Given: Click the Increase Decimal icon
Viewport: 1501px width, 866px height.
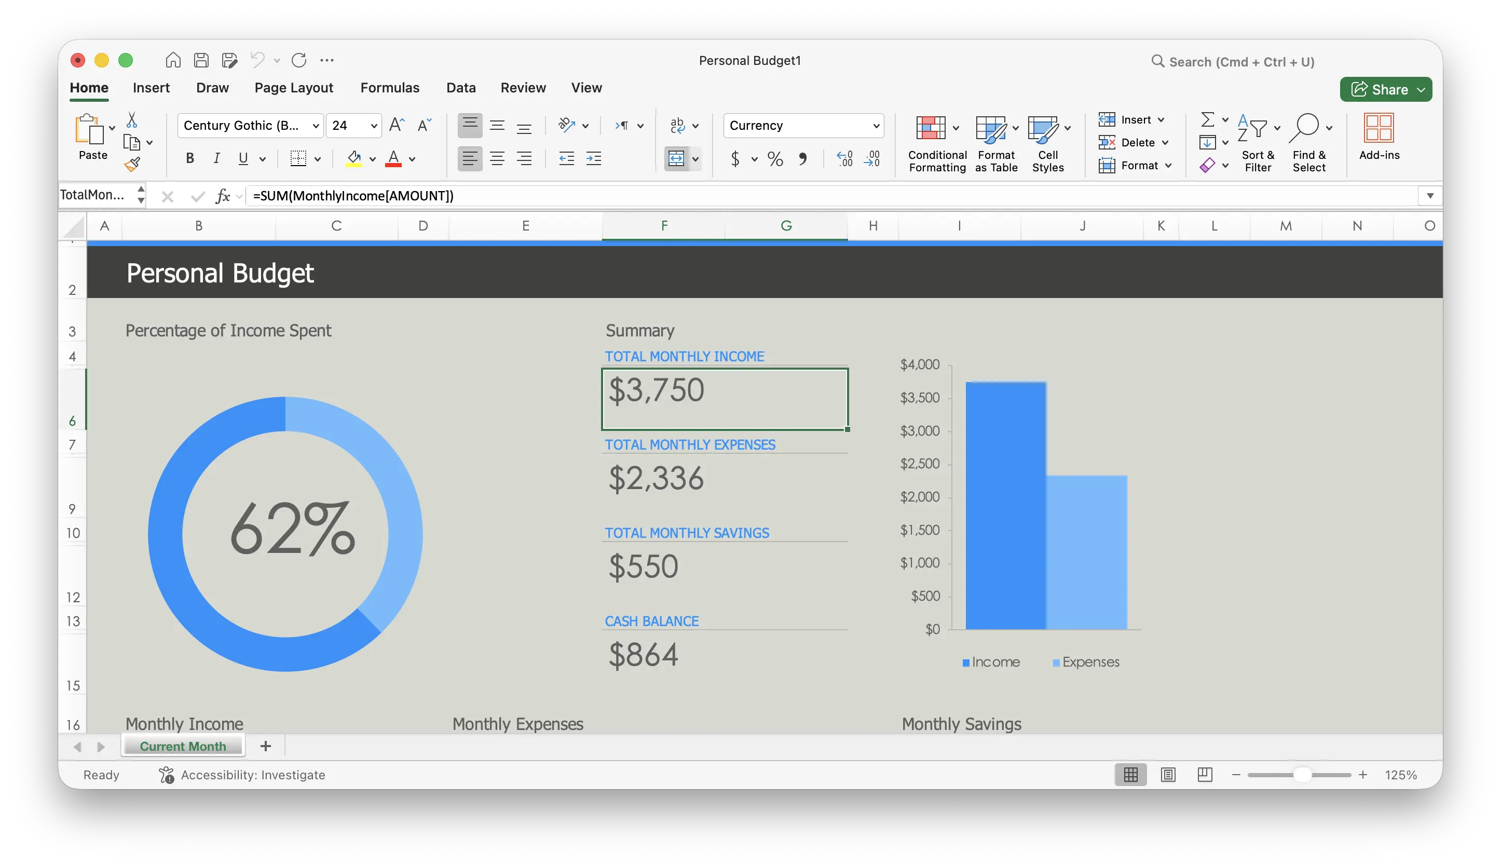Looking at the screenshot, I should click(844, 159).
